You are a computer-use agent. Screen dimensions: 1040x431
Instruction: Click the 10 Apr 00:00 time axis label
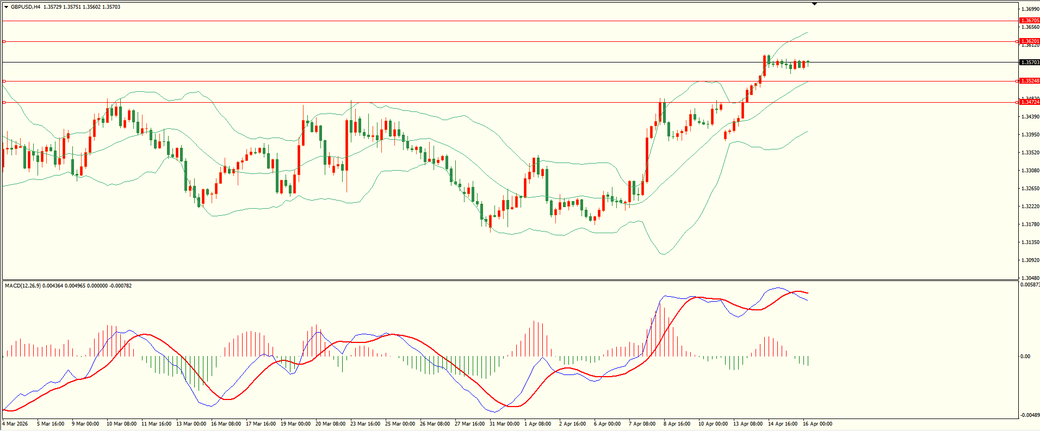[x=713, y=424]
